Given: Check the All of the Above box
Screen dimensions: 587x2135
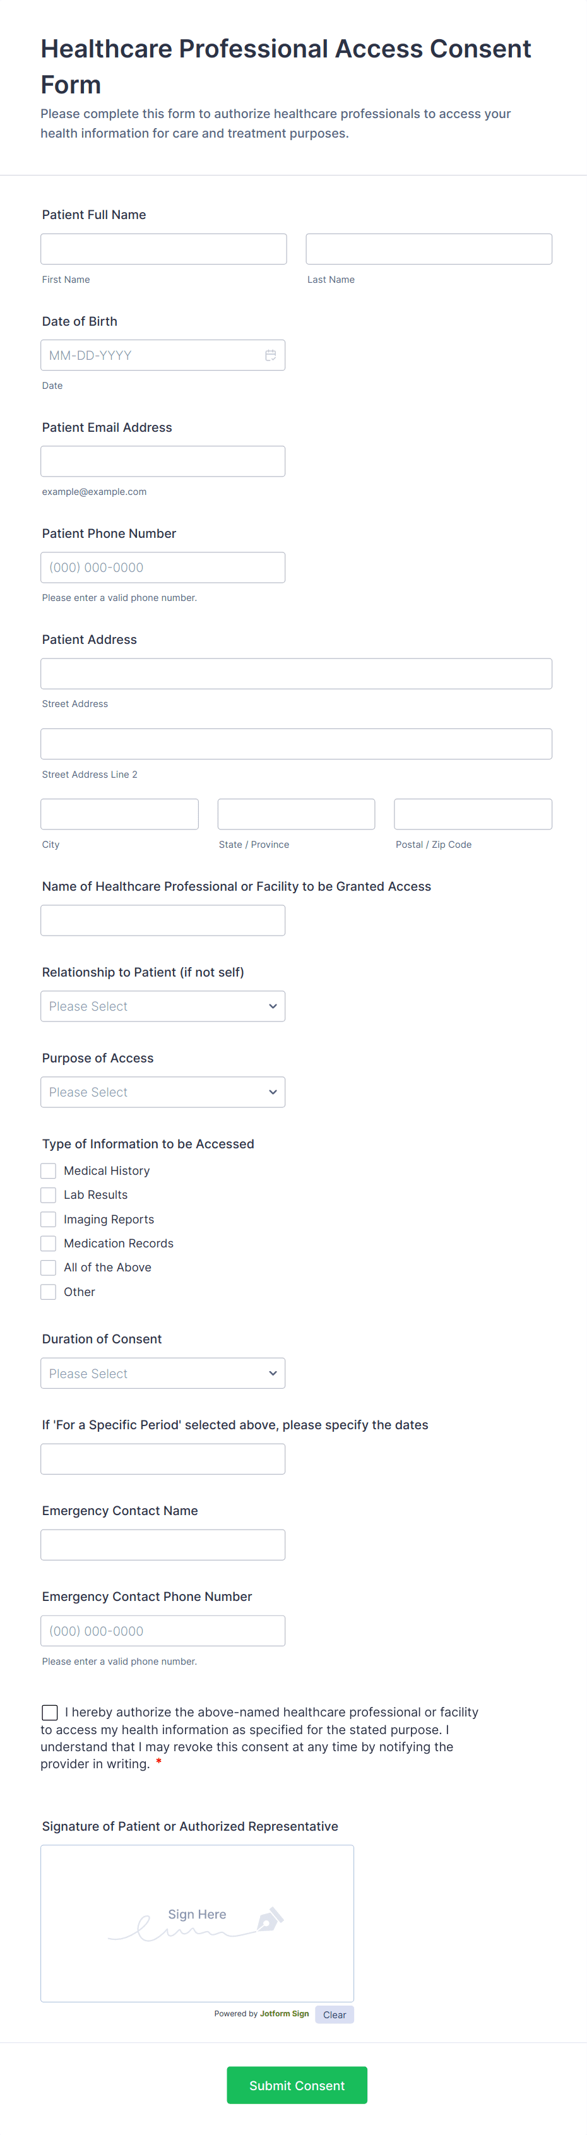Looking at the screenshot, I should pyautogui.click(x=49, y=1267).
